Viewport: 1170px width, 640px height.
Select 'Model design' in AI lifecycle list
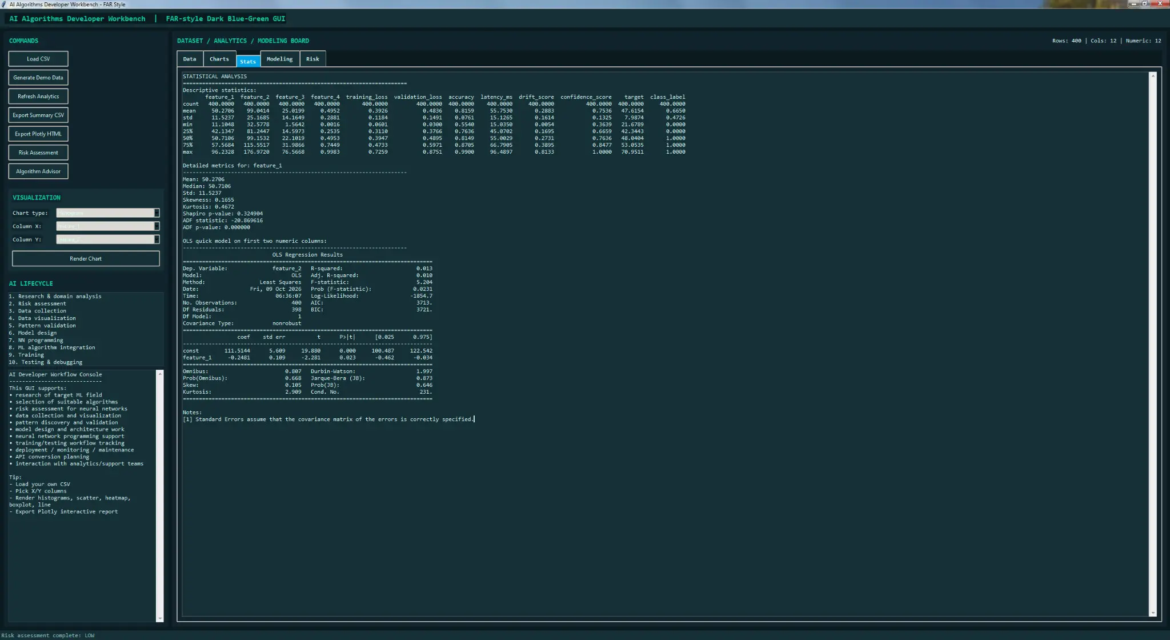[86, 333]
